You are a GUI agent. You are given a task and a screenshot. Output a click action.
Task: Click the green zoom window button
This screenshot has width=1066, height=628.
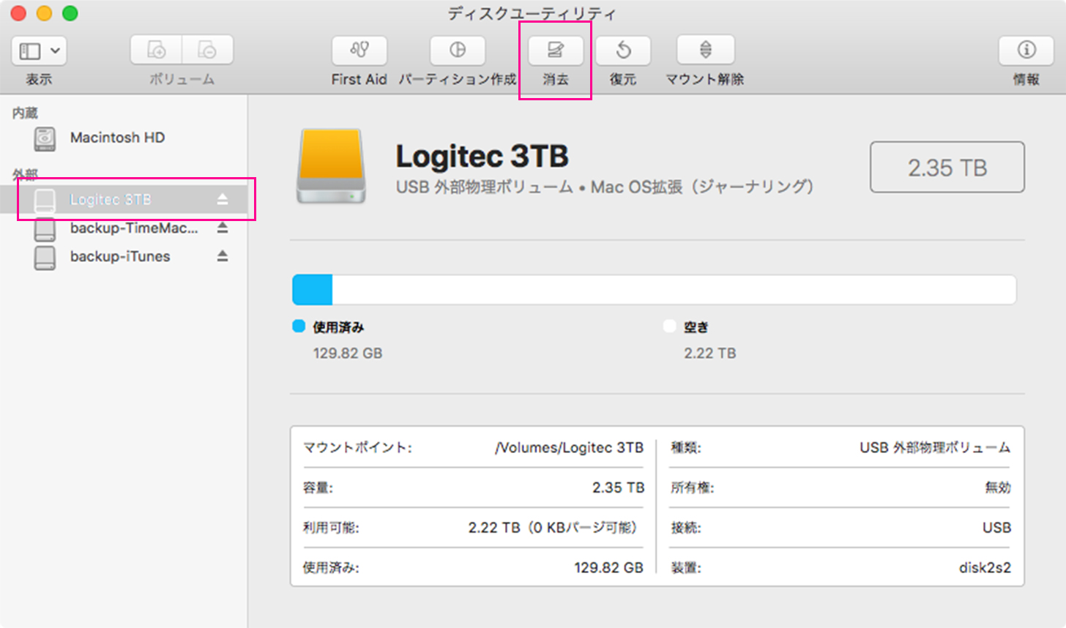70,13
